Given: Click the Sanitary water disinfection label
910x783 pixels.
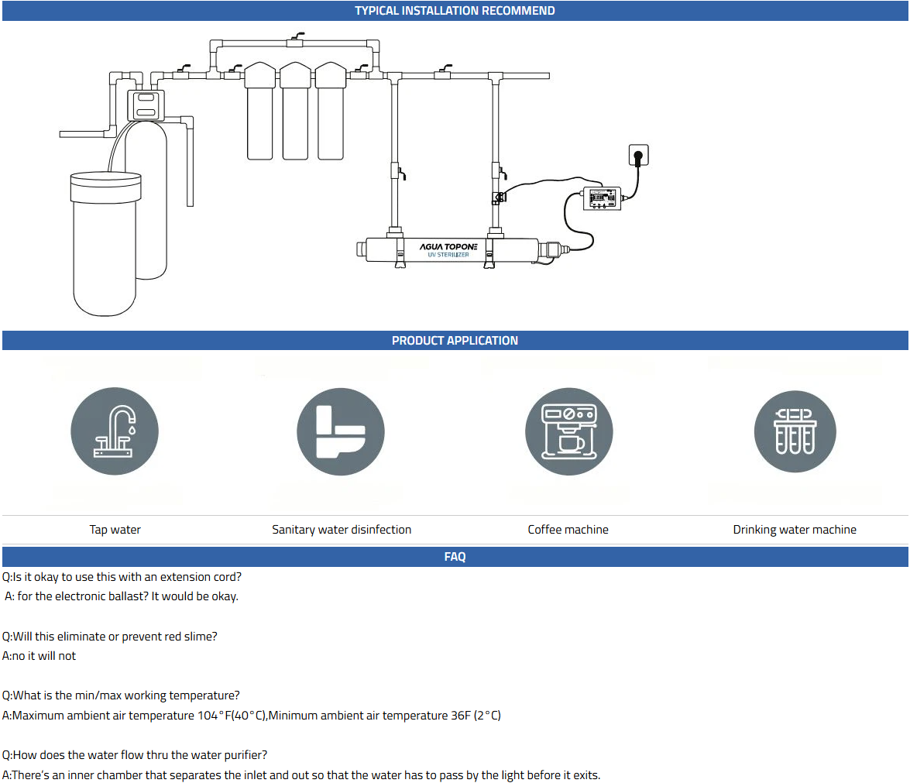Looking at the screenshot, I should [342, 530].
